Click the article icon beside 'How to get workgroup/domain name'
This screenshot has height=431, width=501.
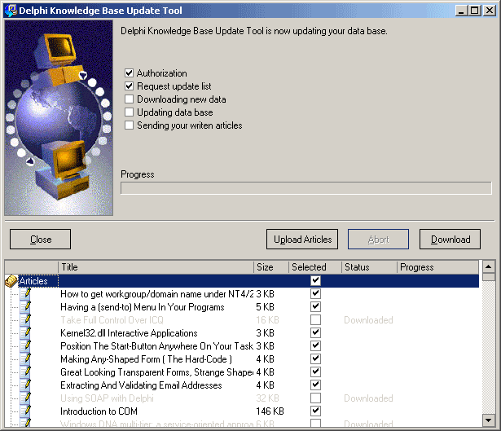(x=25, y=293)
